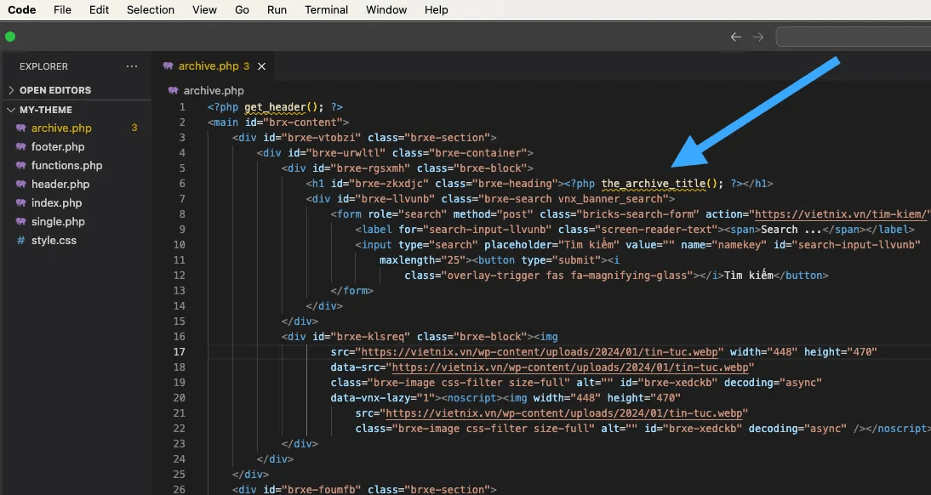
Task: Open index.php from the Explorer
Action: tap(56, 203)
